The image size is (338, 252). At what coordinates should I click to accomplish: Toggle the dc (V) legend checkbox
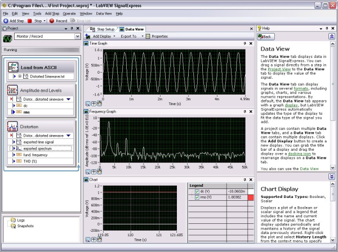[197, 190]
